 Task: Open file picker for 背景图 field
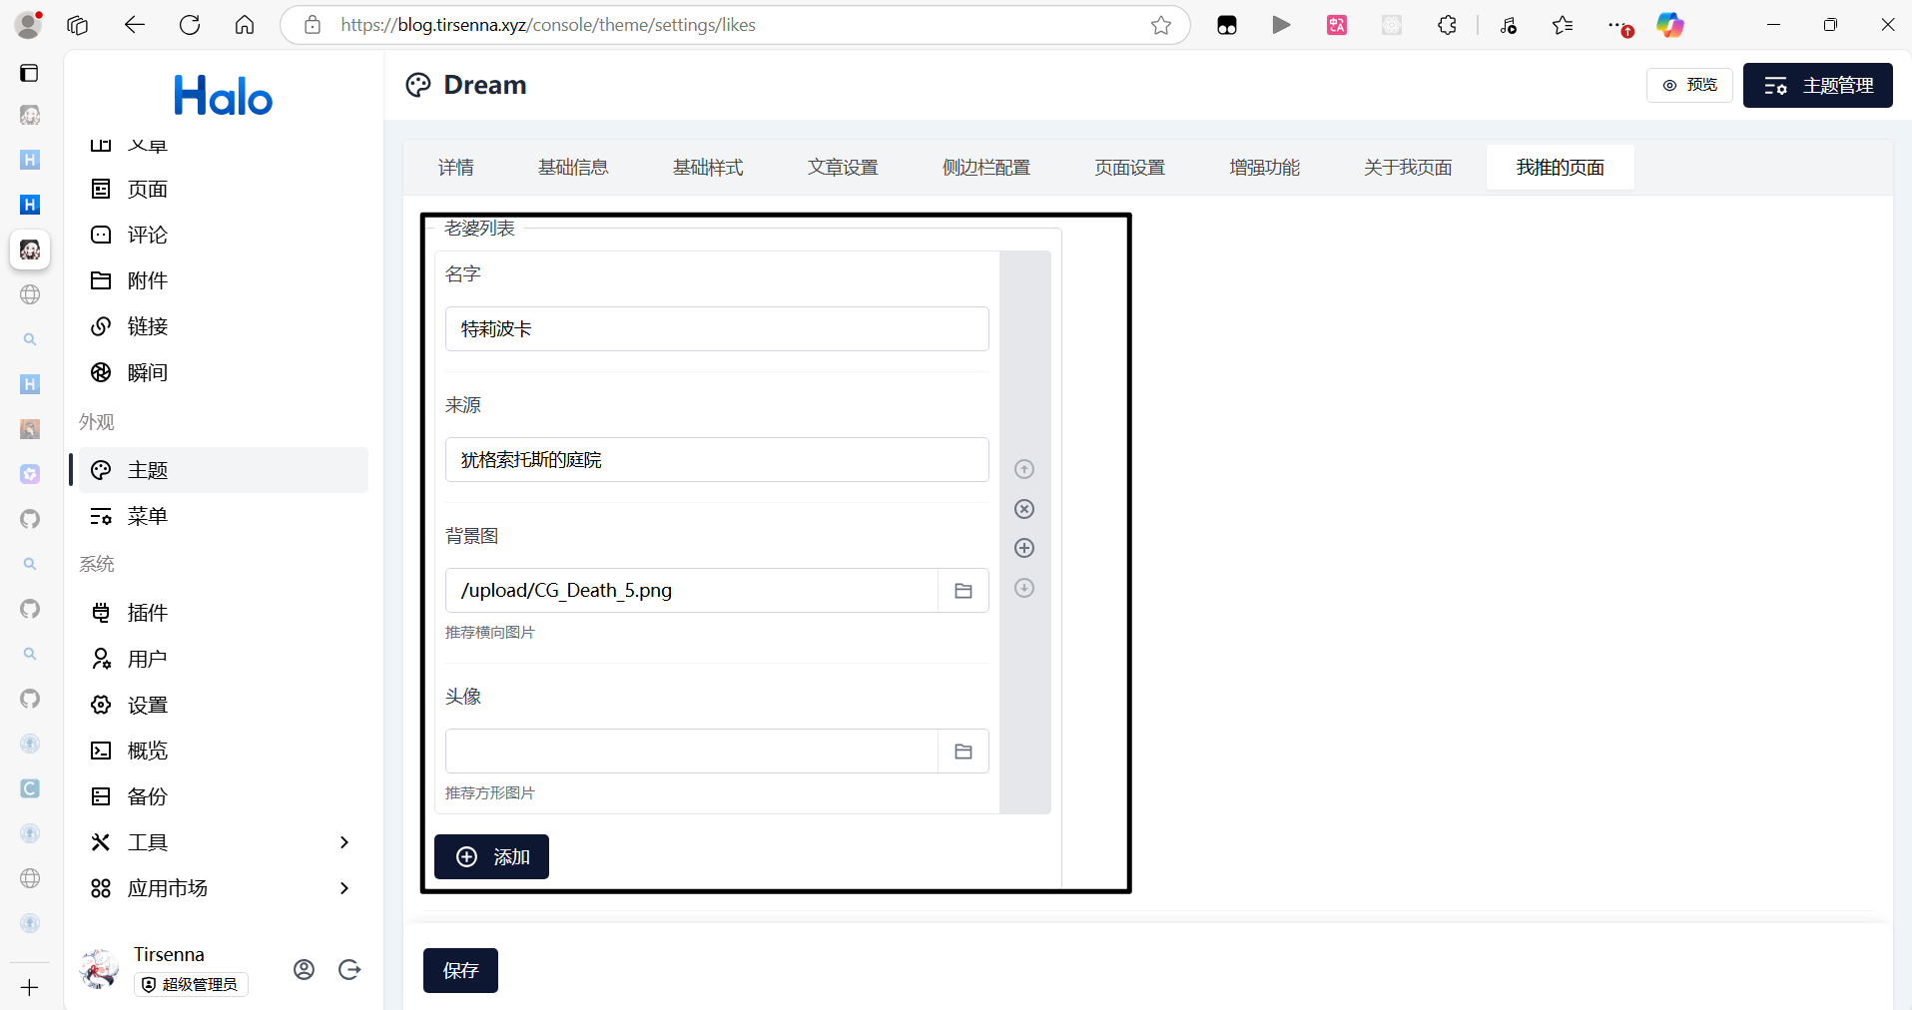click(x=962, y=591)
